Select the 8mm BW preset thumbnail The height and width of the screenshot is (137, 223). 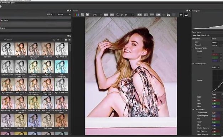7,49
